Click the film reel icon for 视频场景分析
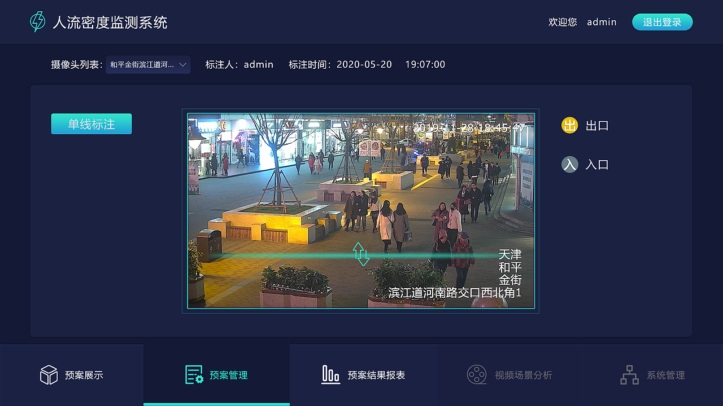 click(x=476, y=374)
